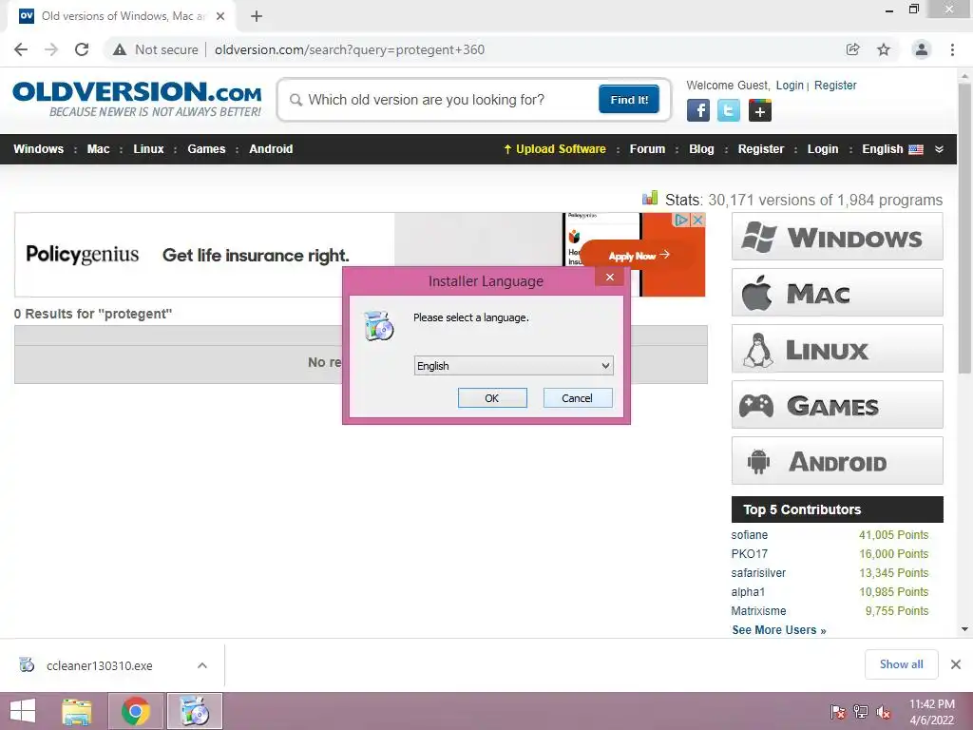Click the large Games category button
The image size is (973, 730).
(x=837, y=405)
